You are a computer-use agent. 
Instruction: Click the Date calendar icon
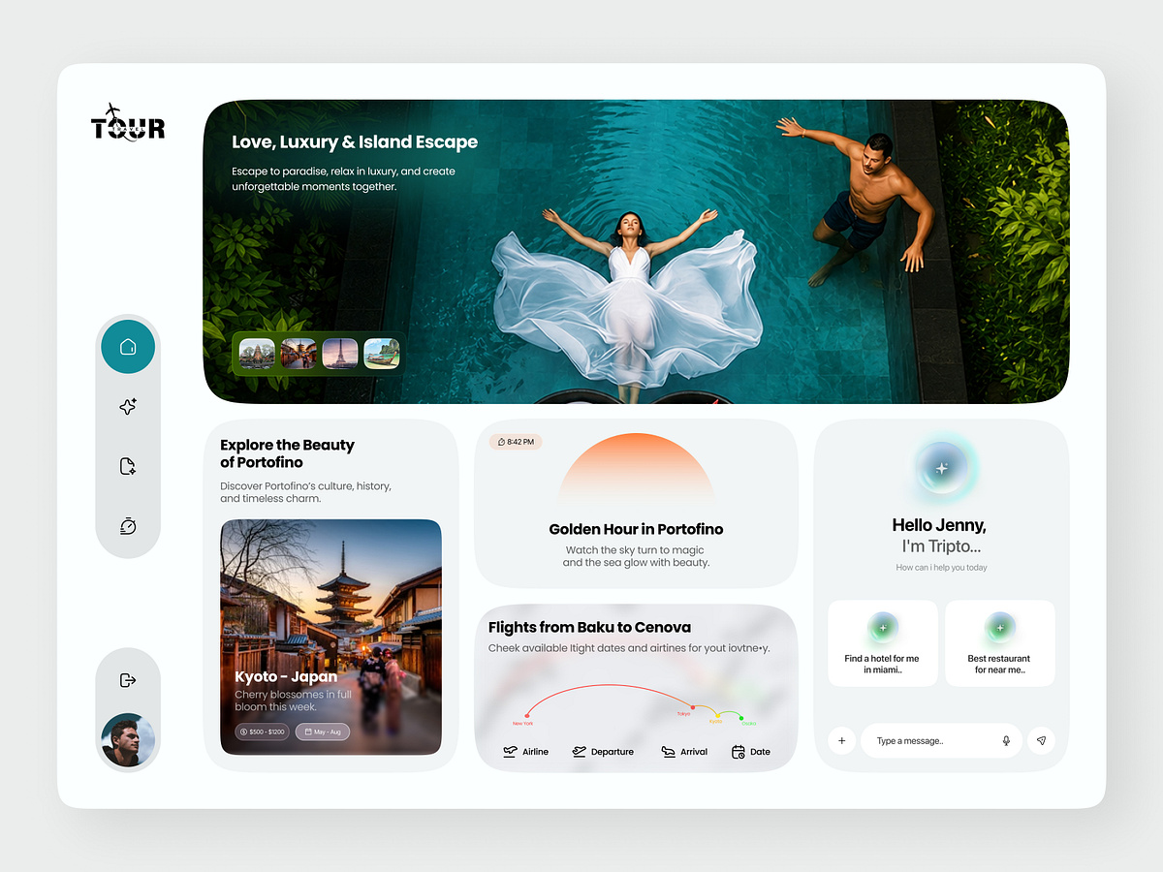[739, 752]
